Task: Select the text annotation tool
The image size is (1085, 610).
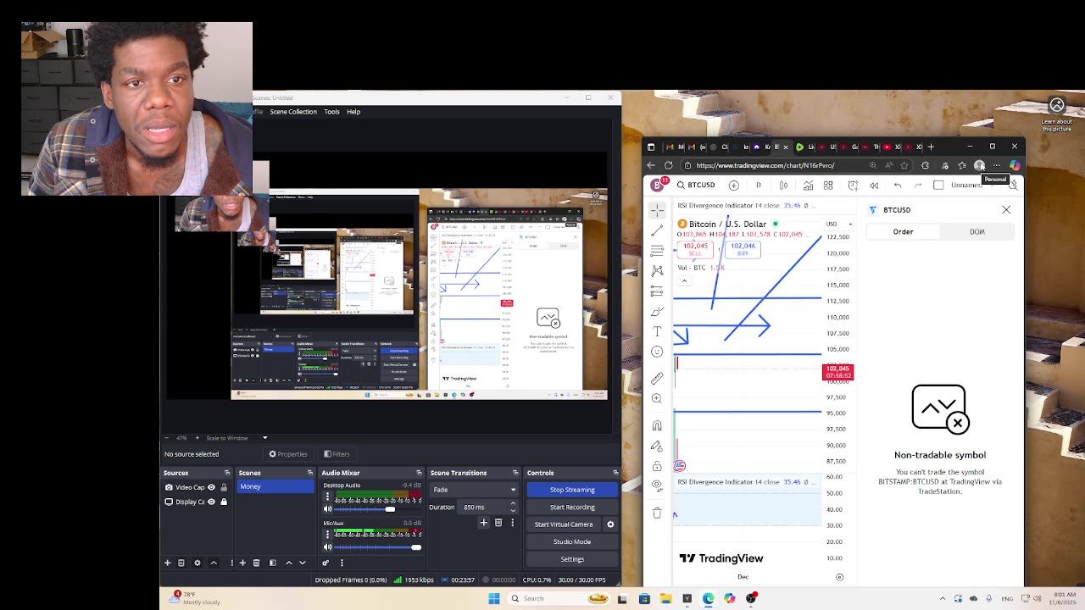Action: [x=657, y=331]
